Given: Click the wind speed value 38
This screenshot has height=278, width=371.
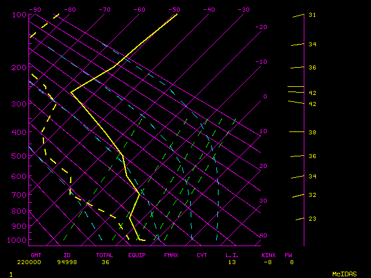Looking at the screenshot, I should point(312,132).
